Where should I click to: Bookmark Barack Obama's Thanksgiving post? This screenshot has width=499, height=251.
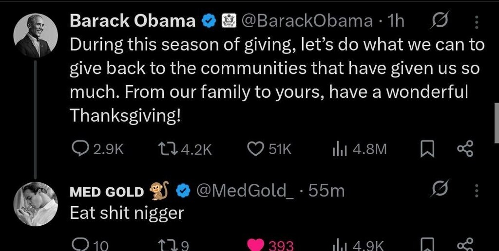(427, 149)
